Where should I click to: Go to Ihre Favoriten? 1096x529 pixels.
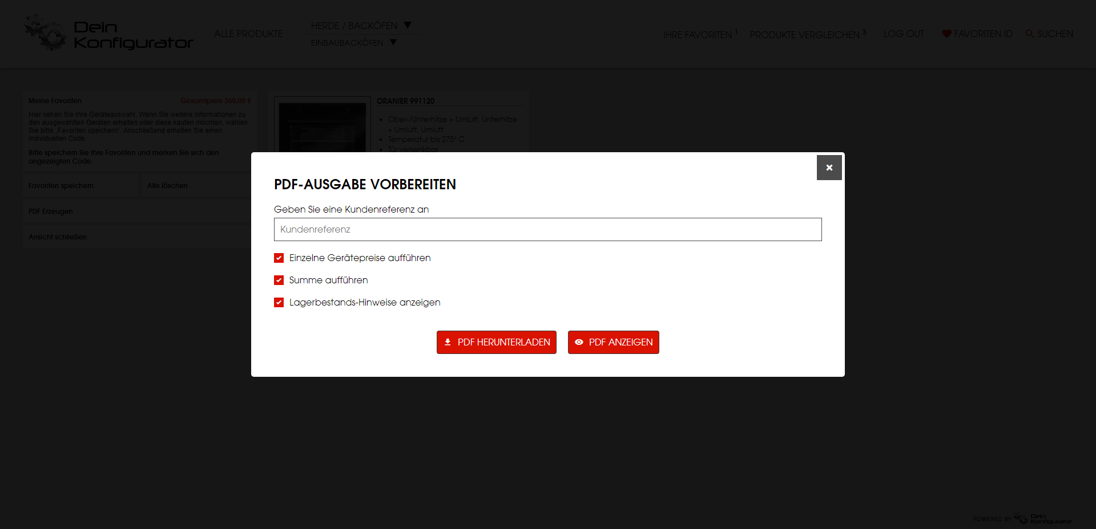(x=698, y=35)
